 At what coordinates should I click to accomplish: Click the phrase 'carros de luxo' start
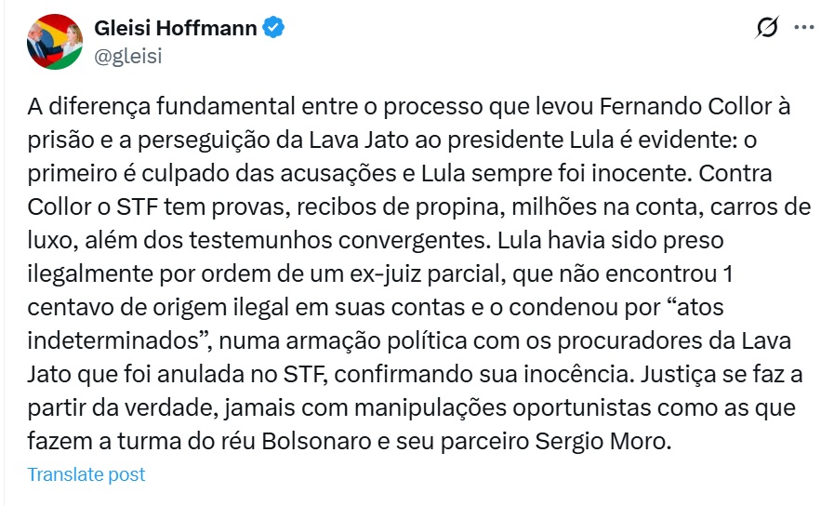click(x=760, y=207)
